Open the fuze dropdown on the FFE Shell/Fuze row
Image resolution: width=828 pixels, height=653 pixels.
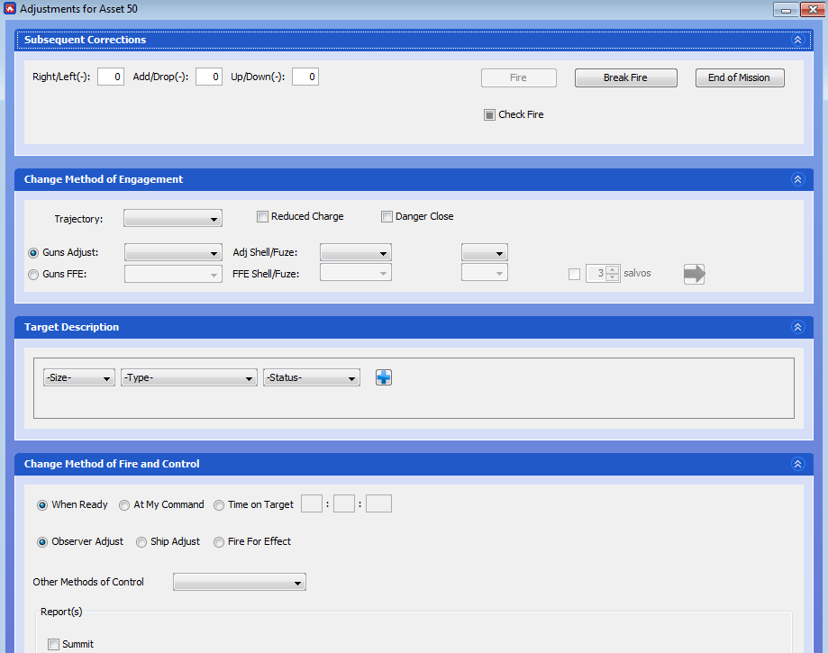pyautogui.click(x=485, y=272)
